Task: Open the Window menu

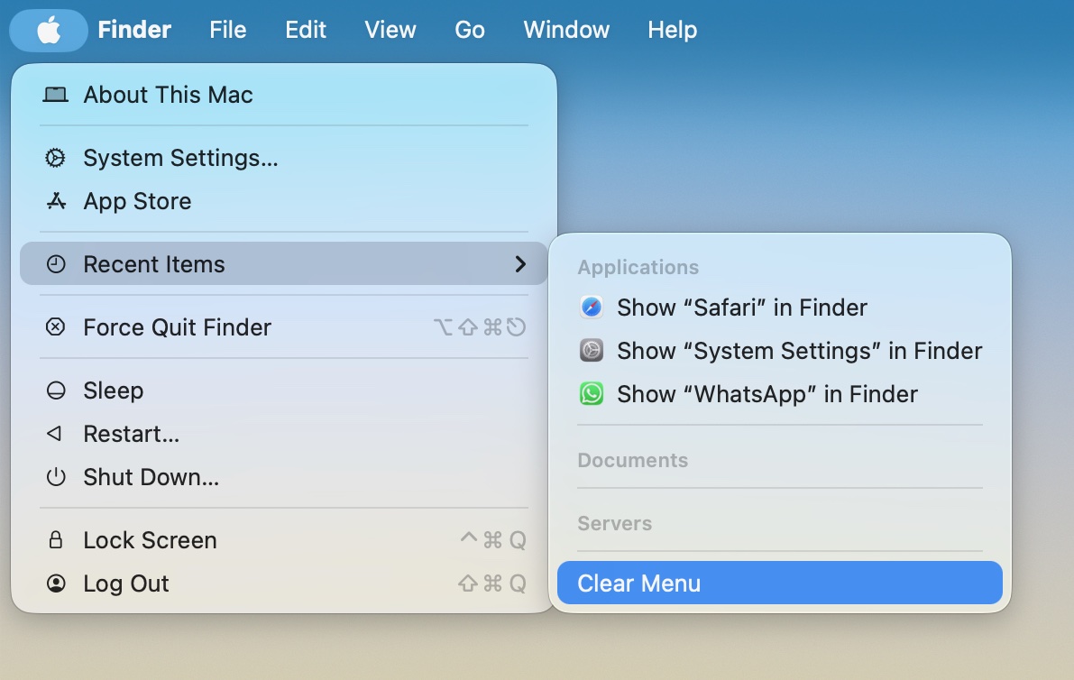Action: 566,30
